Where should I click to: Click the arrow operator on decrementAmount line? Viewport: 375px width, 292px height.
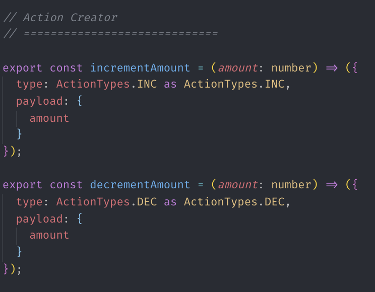[332, 185]
